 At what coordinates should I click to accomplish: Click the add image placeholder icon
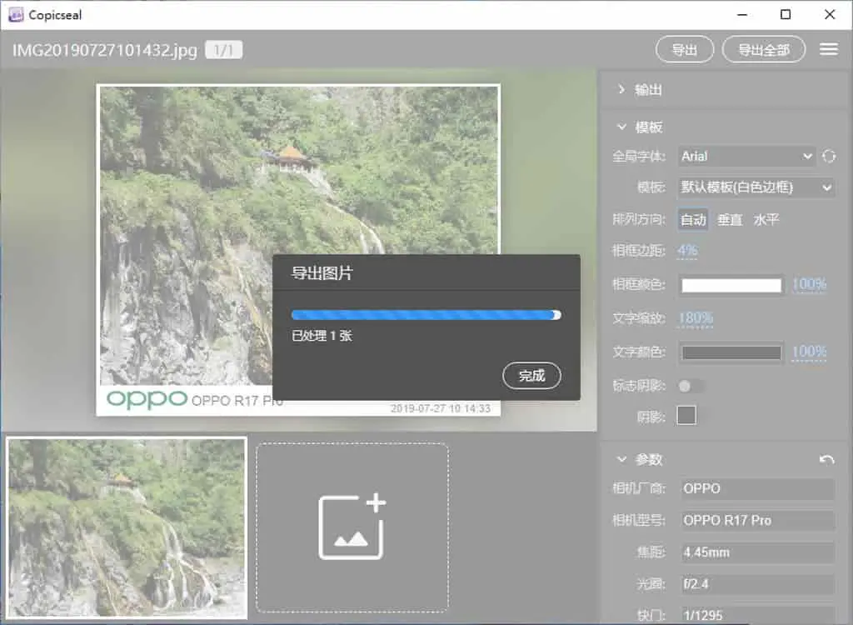coord(352,527)
